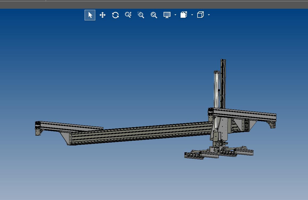Open the section view dropdown arrow

point(192,15)
